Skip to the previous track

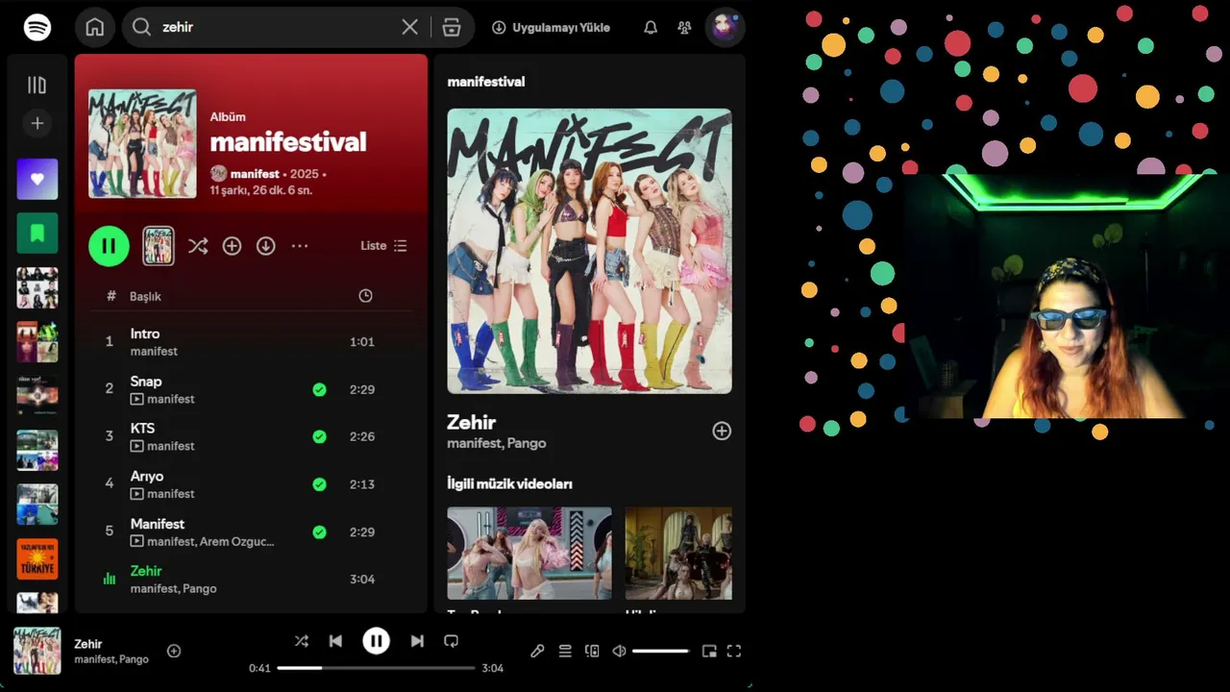click(x=335, y=641)
